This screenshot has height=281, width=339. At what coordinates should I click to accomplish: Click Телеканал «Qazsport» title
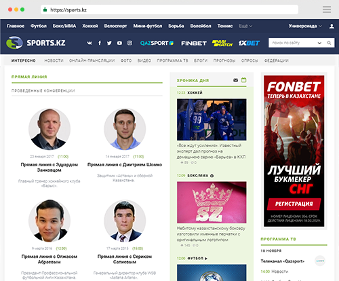[x=283, y=261]
